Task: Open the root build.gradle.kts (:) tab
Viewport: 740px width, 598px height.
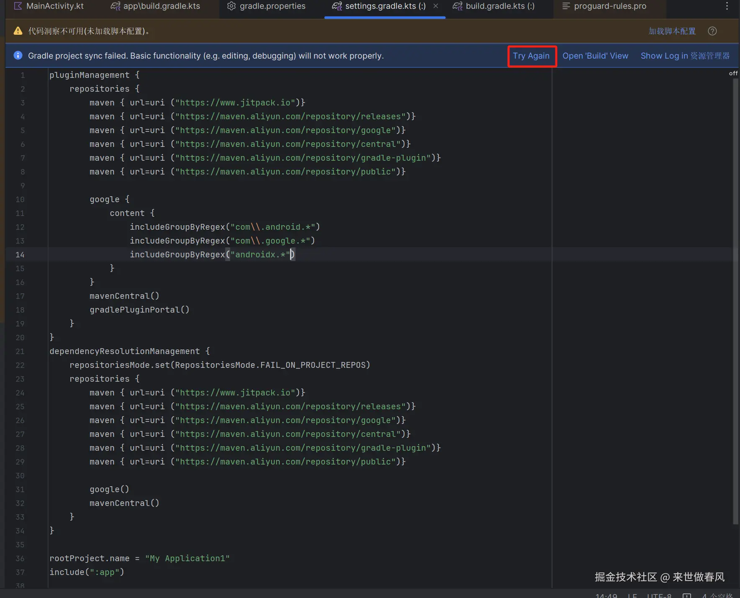Action: pos(494,6)
